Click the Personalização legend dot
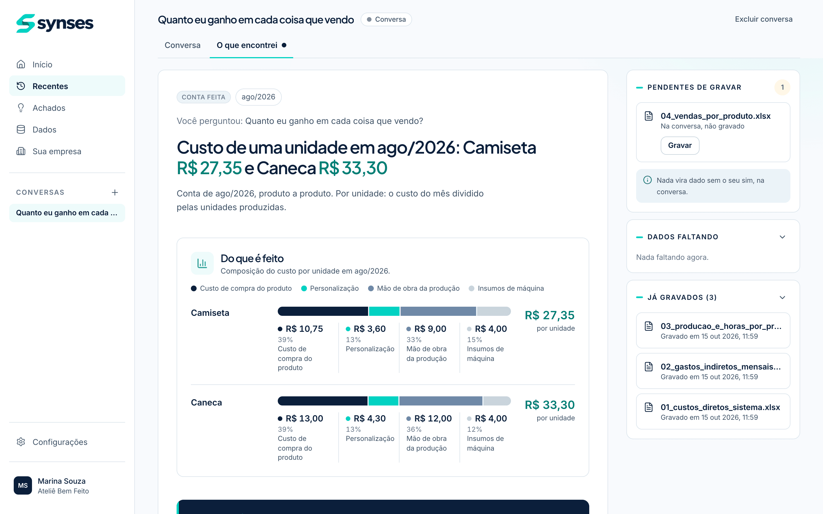 coord(304,288)
